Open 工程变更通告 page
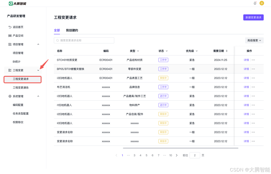Viewport: 271px width, 174px height. [21, 88]
